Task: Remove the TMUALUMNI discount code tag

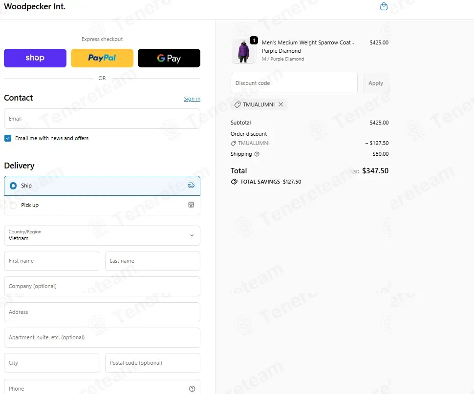Action: [x=281, y=104]
